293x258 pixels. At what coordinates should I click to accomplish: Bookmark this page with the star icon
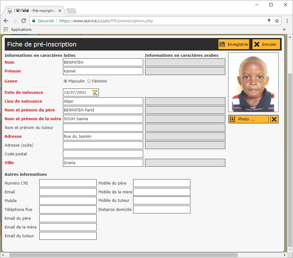click(x=277, y=21)
